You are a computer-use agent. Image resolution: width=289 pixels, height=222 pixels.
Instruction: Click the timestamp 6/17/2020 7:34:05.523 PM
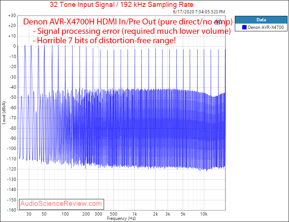199,12
